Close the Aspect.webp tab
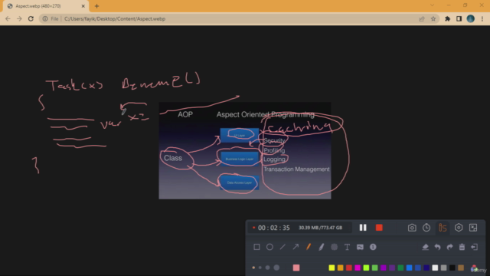This screenshot has width=490, height=276. (x=83, y=6)
